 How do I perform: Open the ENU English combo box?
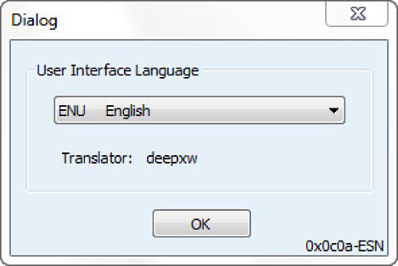(199, 111)
